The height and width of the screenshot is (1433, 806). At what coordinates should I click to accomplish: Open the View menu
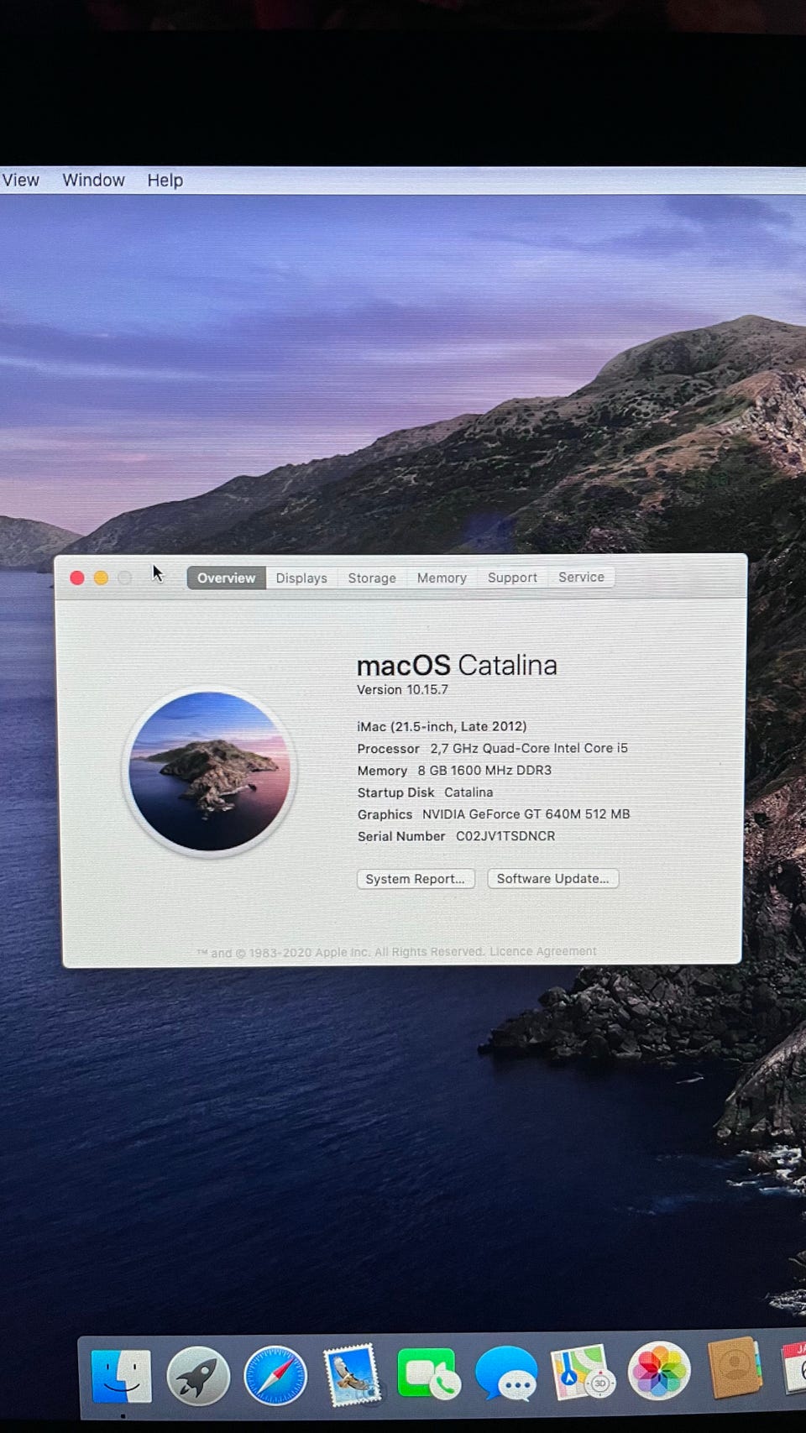click(x=20, y=180)
